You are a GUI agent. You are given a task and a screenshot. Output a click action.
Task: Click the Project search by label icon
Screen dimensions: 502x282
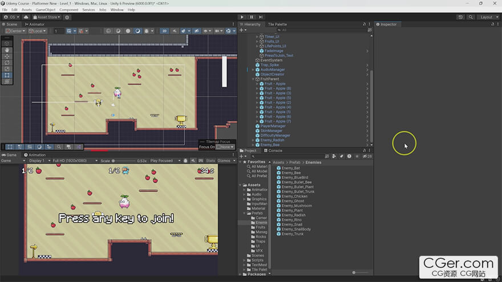tap(342, 156)
